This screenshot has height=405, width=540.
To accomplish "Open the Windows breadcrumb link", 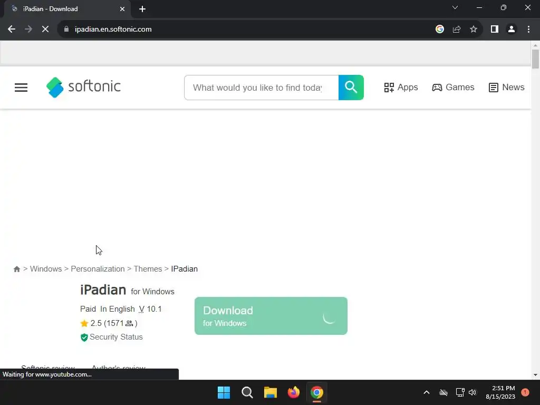I will click(46, 269).
